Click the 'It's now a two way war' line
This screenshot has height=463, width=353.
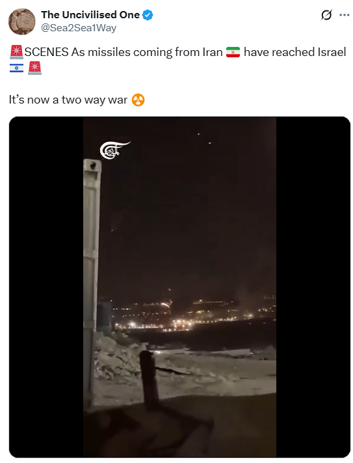(68, 100)
